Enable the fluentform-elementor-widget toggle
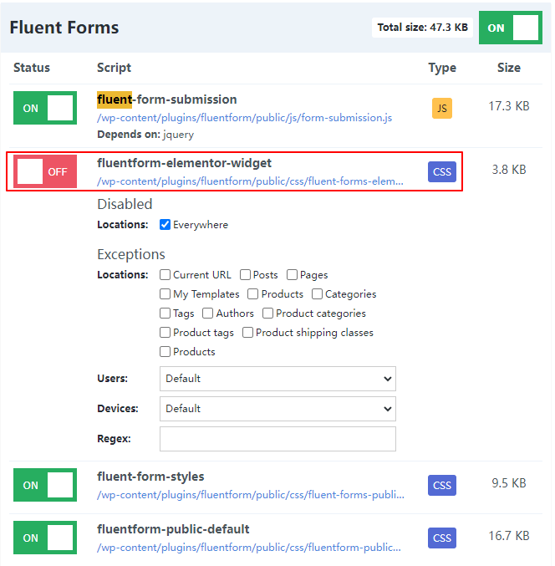The image size is (555, 566). [x=45, y=171]
